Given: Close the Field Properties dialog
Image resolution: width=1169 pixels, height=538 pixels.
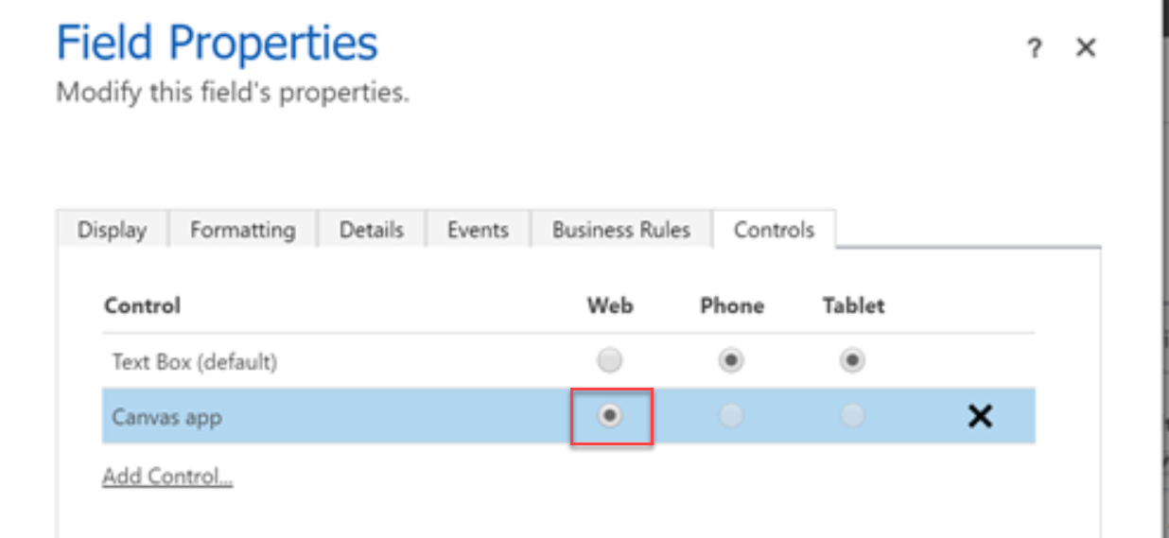Looking at the screenshot, I should (x=1086, y=47).
